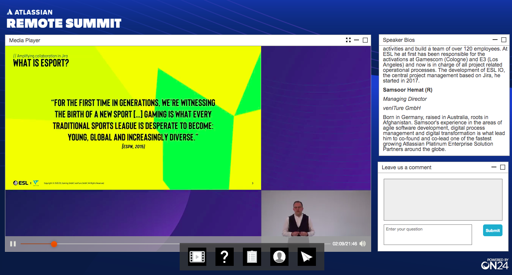
Task: Open the media player dock icon
Action: pyautogui.click(x=197, y=257)
